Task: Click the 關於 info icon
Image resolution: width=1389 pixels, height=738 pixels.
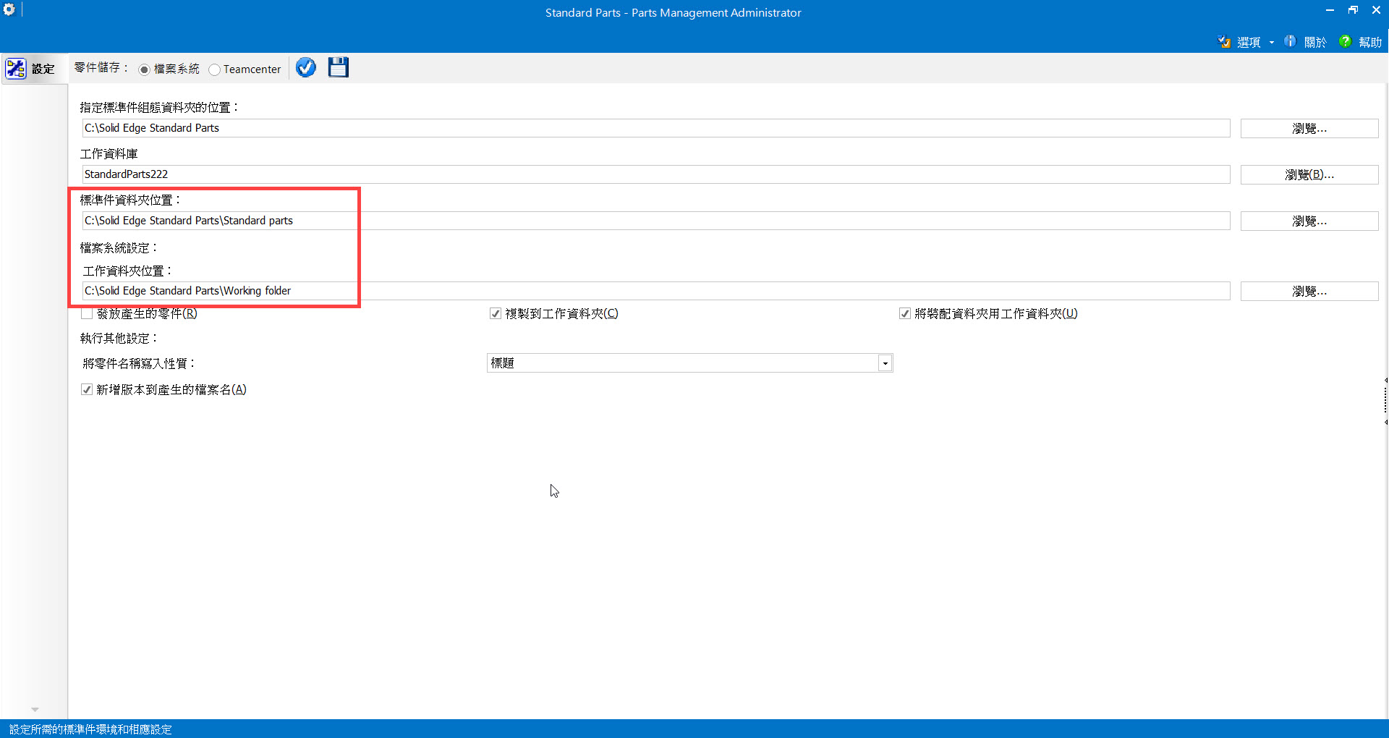Action: tap(1290, 41)
